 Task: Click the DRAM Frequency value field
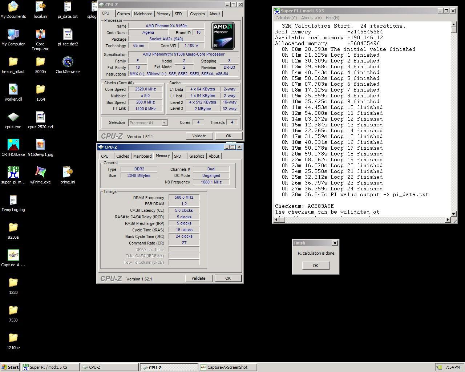184,198
